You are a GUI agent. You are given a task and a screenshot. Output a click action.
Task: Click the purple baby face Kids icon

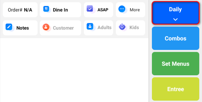122,27
